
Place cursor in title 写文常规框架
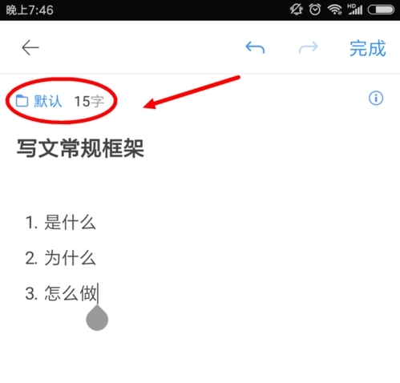click(80, 148)
